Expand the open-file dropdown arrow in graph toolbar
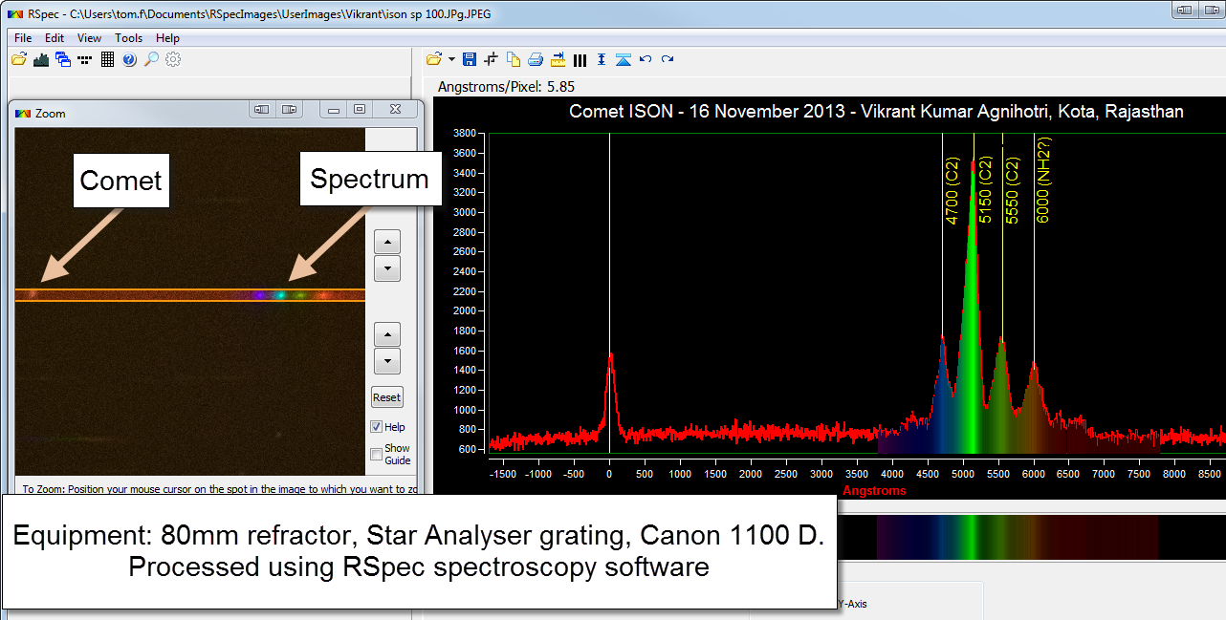1226x620 pixels. point(451,59)
